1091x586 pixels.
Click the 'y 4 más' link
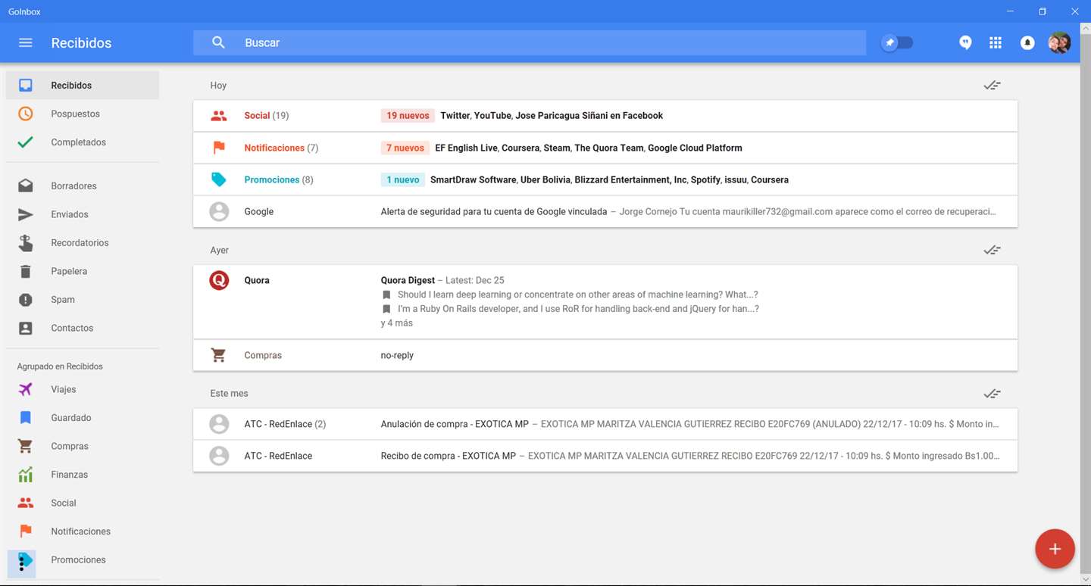[x=397, y=323]
